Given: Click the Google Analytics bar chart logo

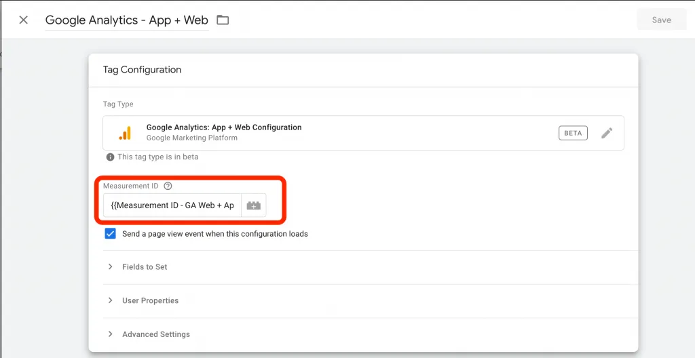Looking at the screenshot, I should coord(125,133).
